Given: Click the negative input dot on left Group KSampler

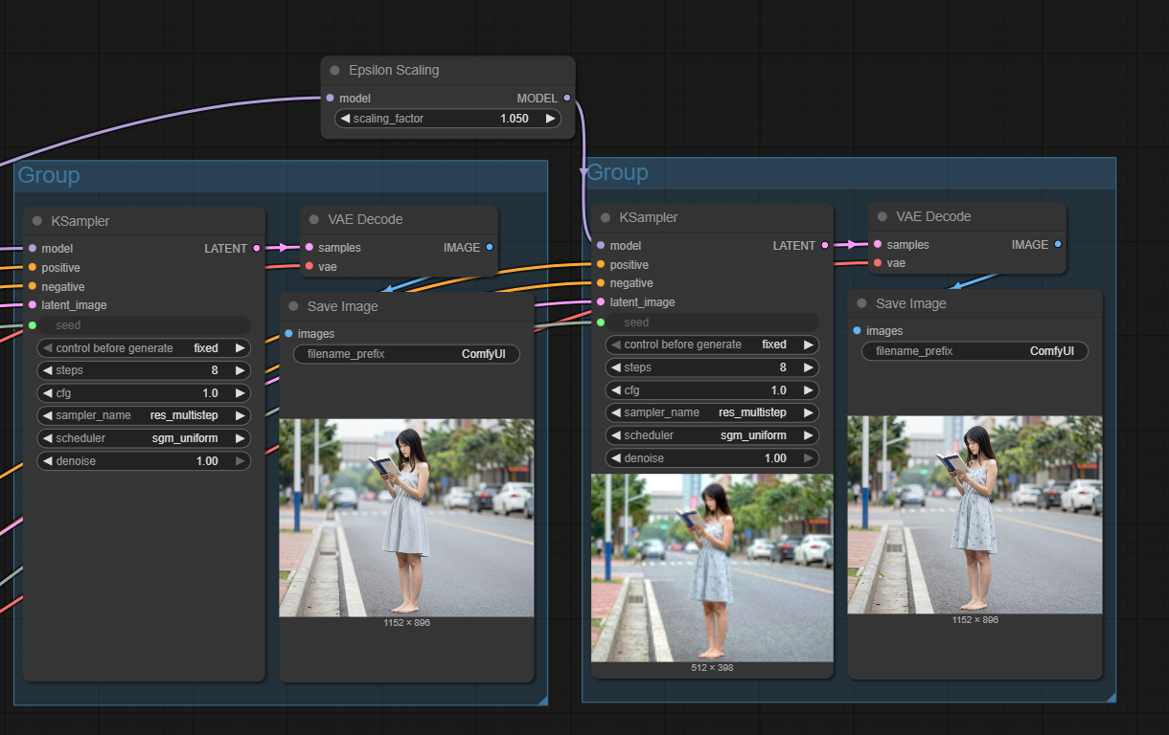Looking at the screenshot, I should 33,286.
